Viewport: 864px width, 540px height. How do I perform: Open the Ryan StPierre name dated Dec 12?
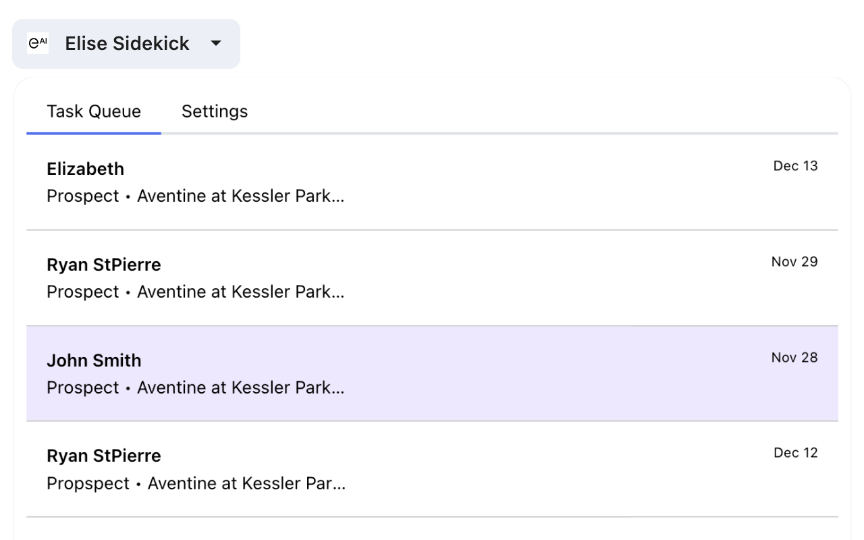tap(104, 456)
